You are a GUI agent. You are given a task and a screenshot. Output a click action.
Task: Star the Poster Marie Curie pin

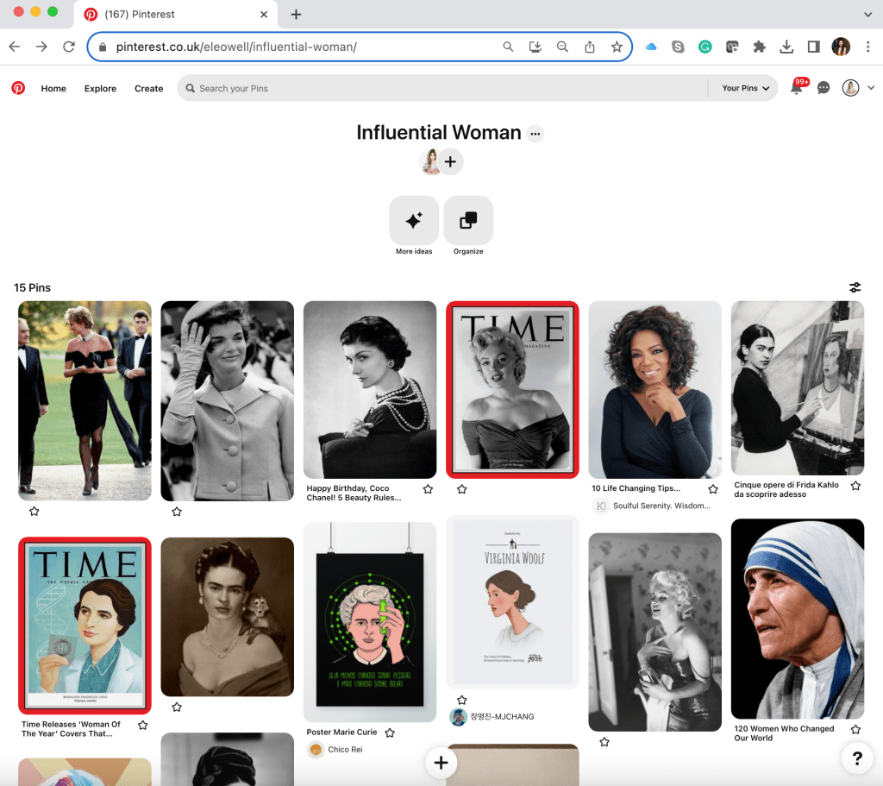(x=390, y=733)
